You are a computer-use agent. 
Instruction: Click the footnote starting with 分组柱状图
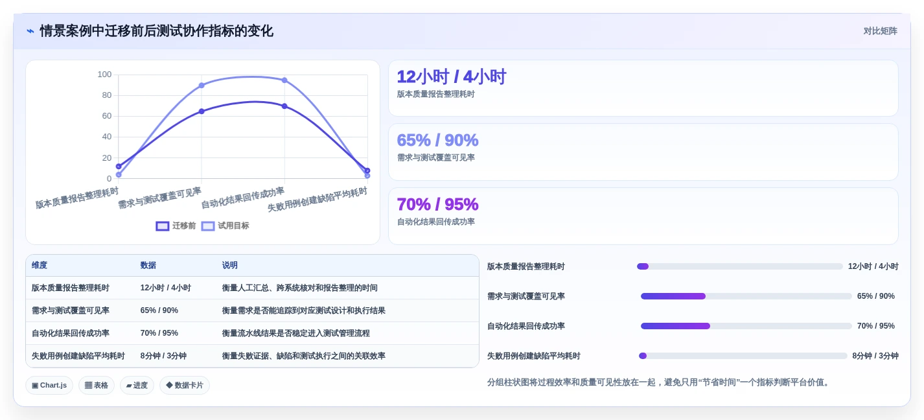point(659,382)
